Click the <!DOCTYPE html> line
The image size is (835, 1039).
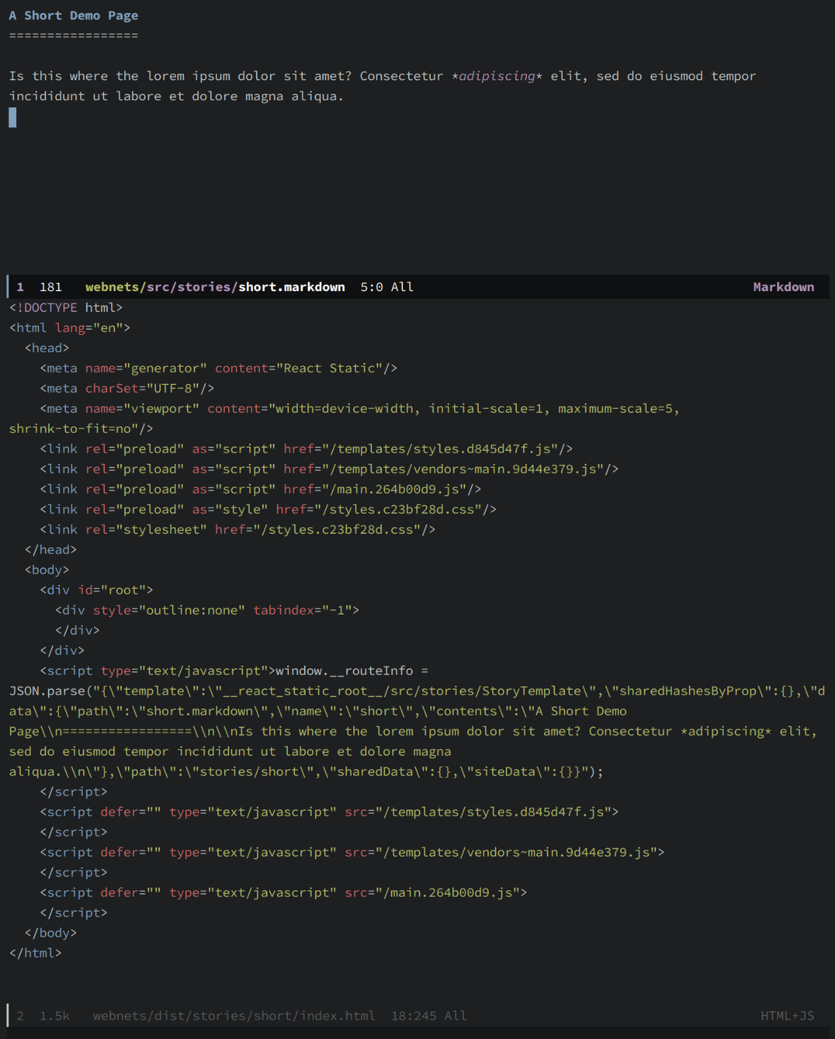[x=66, y=307]
